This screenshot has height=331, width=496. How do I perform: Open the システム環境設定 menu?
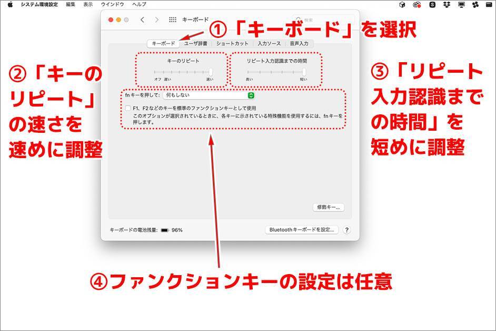[x=39, y=4]
